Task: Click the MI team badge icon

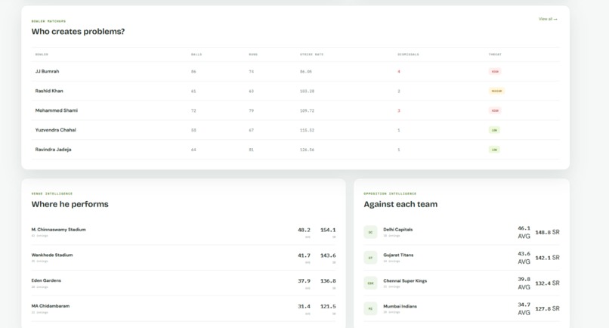Action: click(x=370, y=308)
